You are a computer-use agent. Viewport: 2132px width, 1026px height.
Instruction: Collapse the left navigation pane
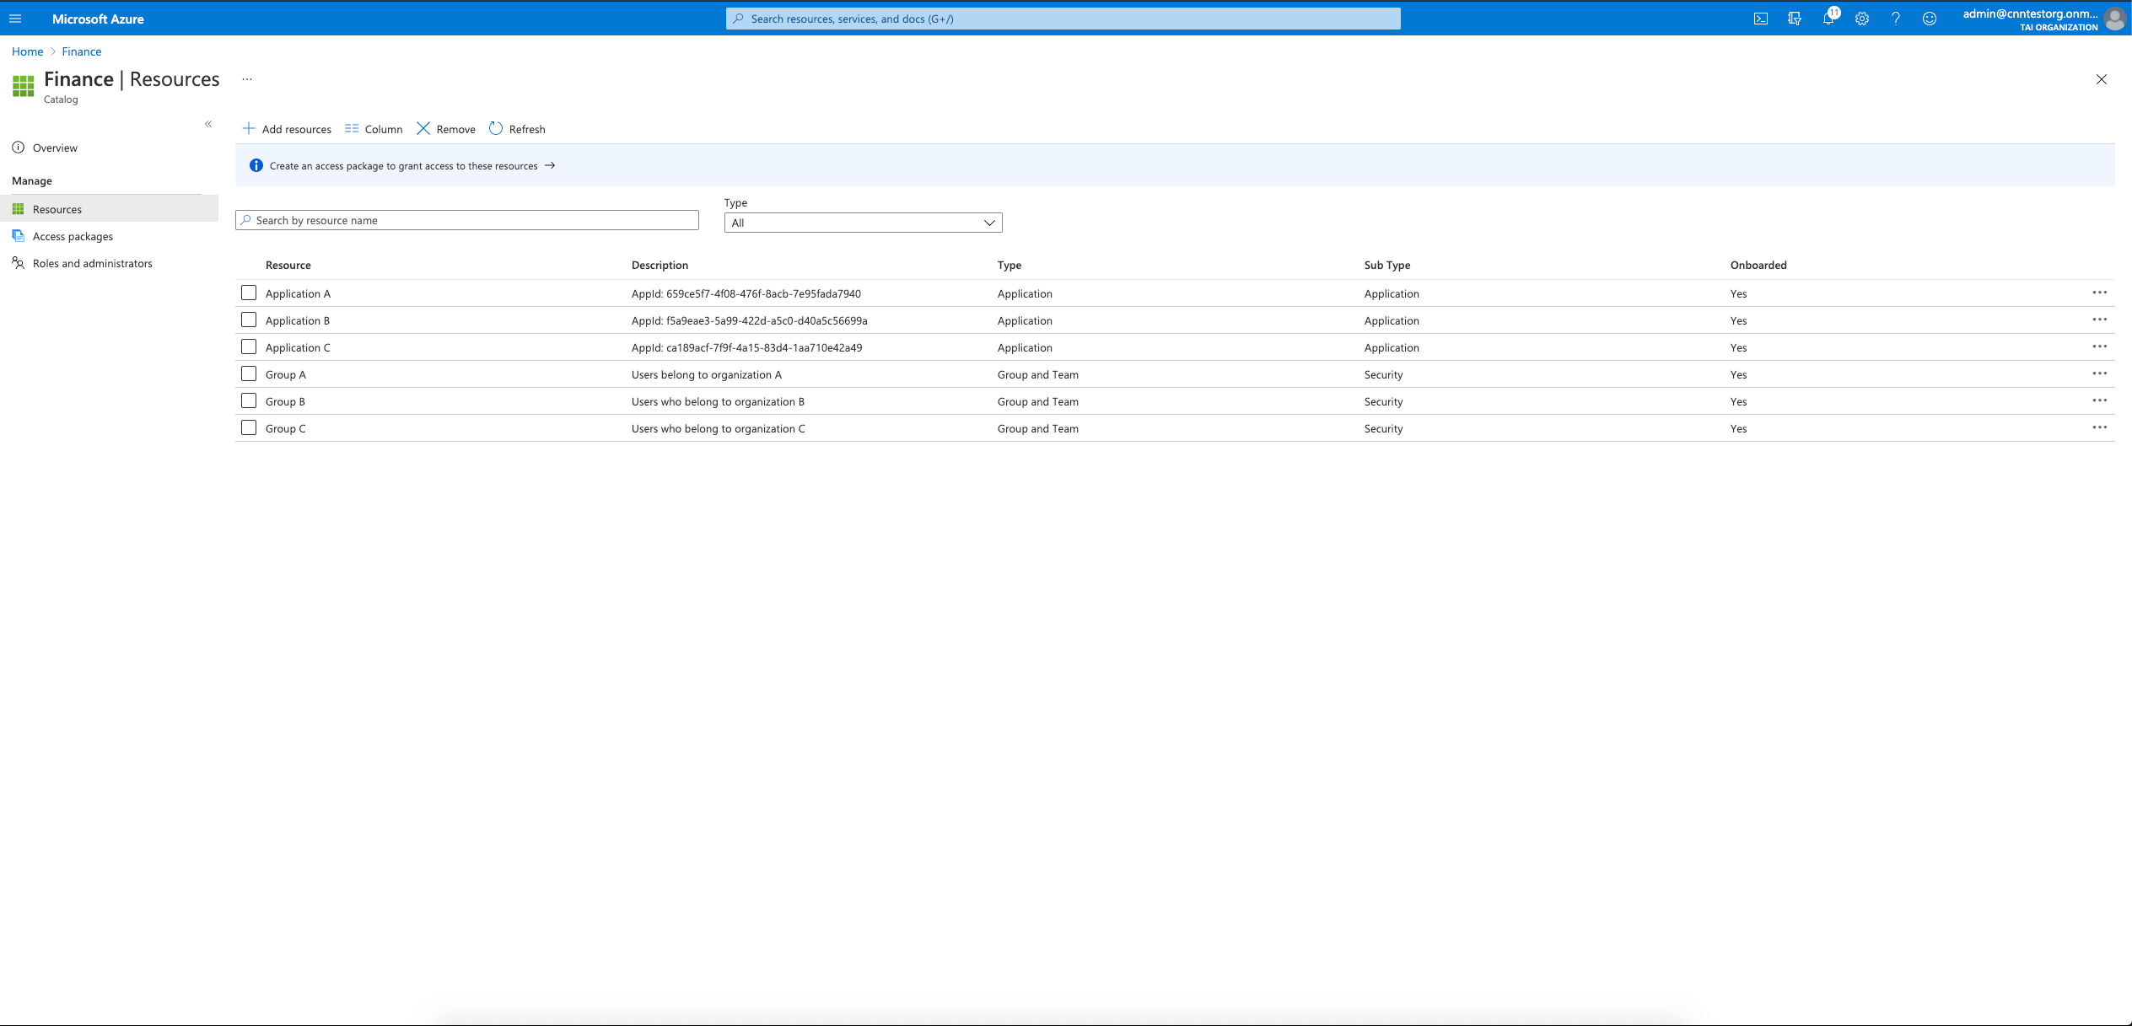pyautogui.click(x=207, y=123)
